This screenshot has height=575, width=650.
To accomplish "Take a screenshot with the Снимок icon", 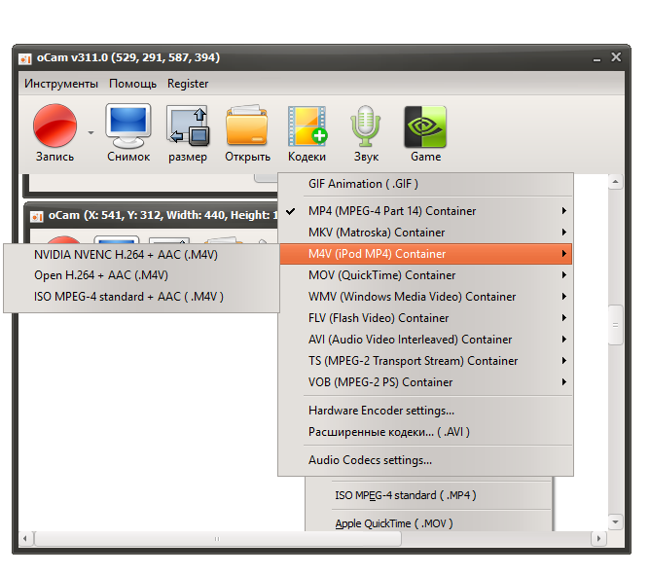I will pyautogui.click(x=128, y=126).
